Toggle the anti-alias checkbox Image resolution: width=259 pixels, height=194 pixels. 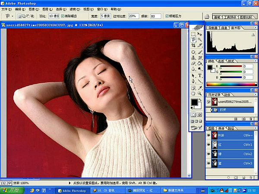pyautogui.click(x=63, y=16)
